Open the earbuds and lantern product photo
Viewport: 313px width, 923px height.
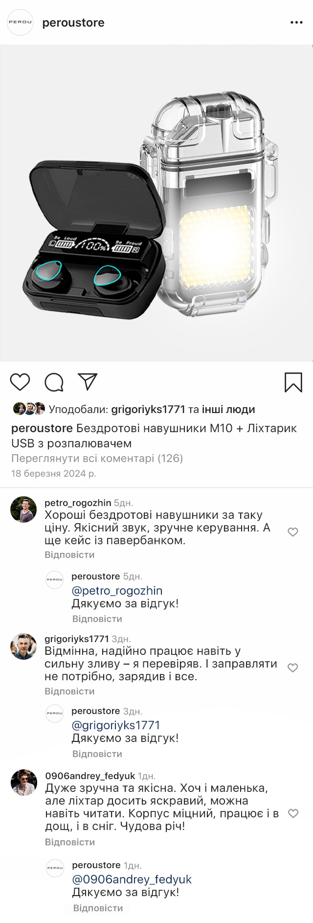click(156, 204)
